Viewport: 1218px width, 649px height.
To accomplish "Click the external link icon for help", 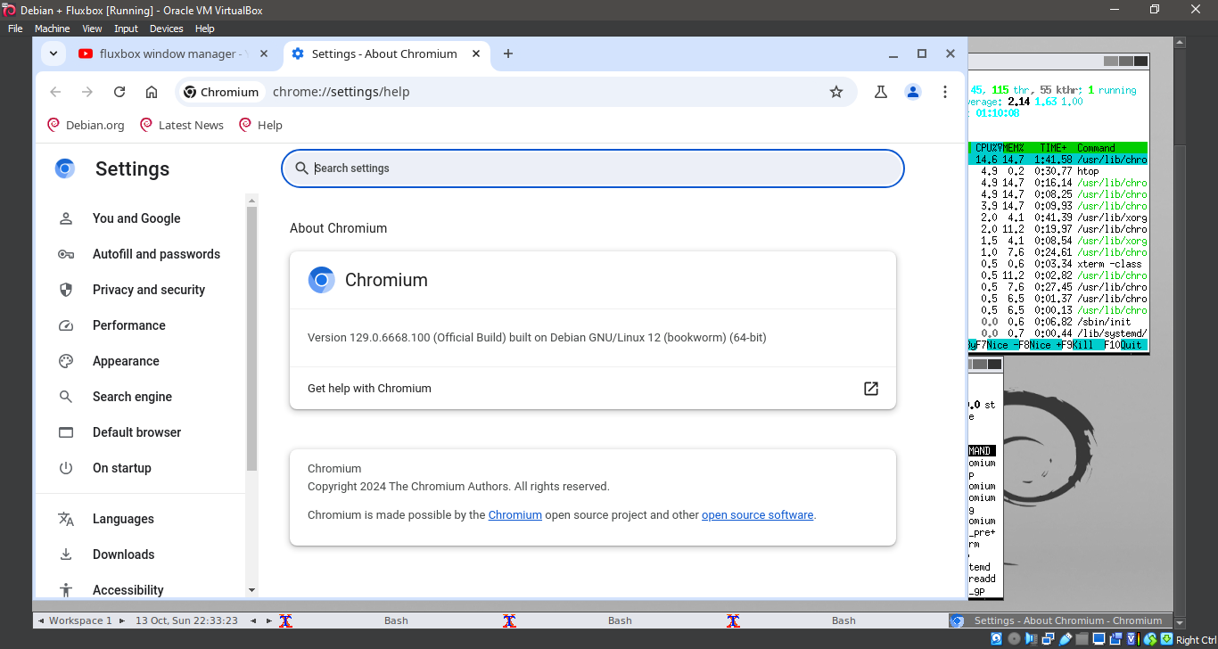I will coord(871,389).
